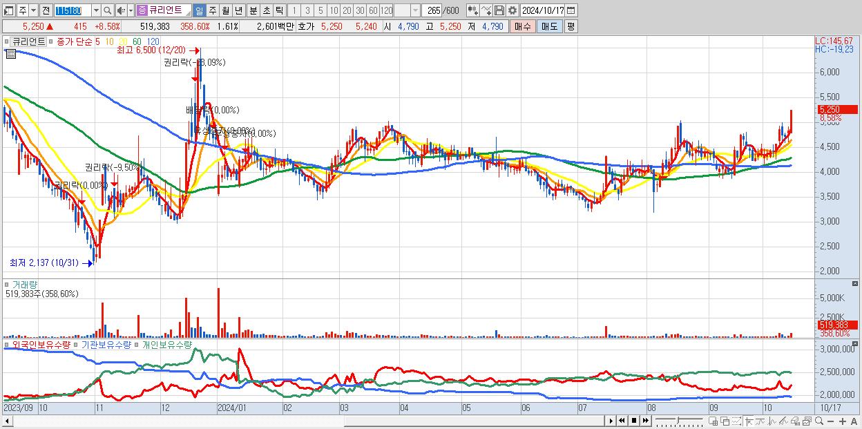Click the candle count field showing 265
The image size is (862, 429).
(431, 10)
